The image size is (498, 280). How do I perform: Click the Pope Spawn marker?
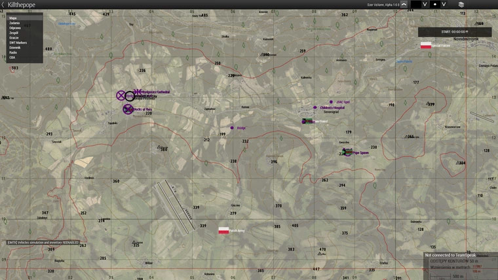[347, 152]
